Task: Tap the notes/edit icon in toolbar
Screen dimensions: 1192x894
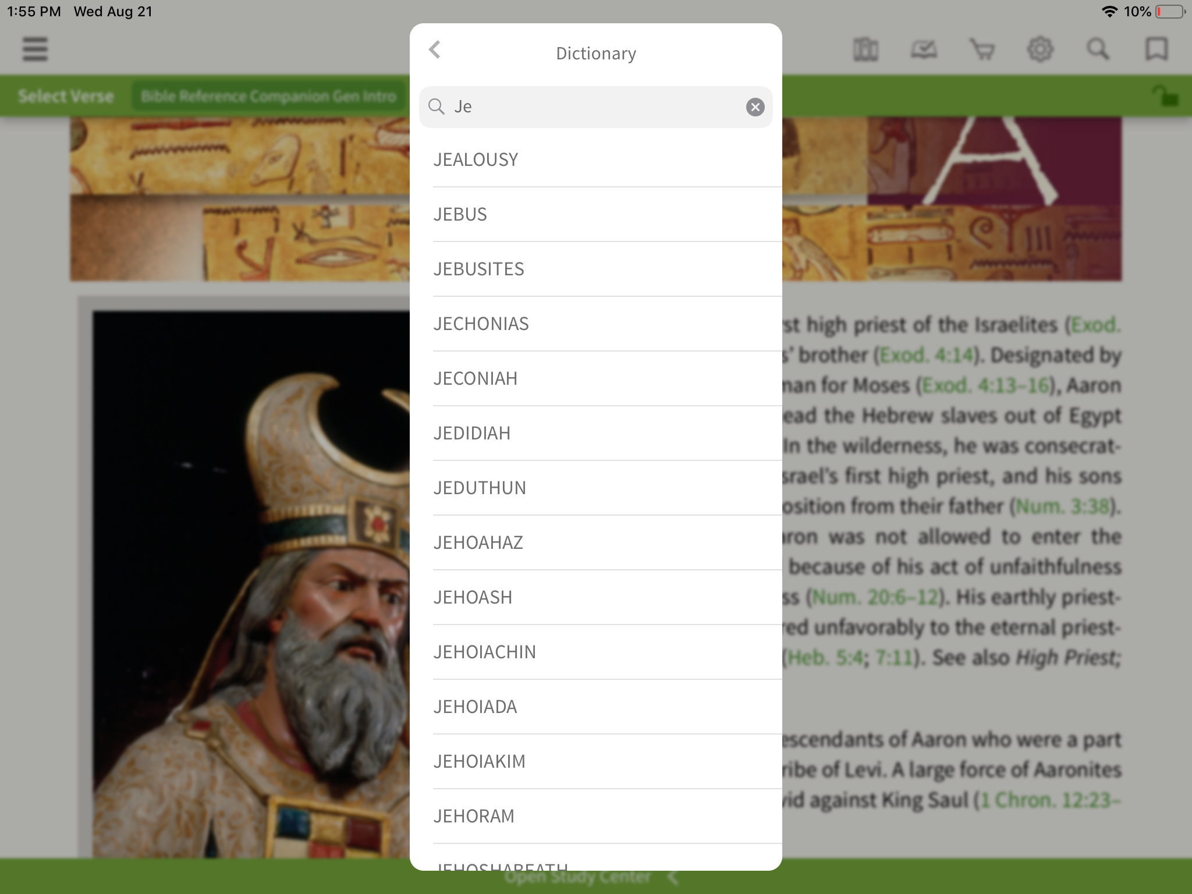Action: tap(923, 49)
